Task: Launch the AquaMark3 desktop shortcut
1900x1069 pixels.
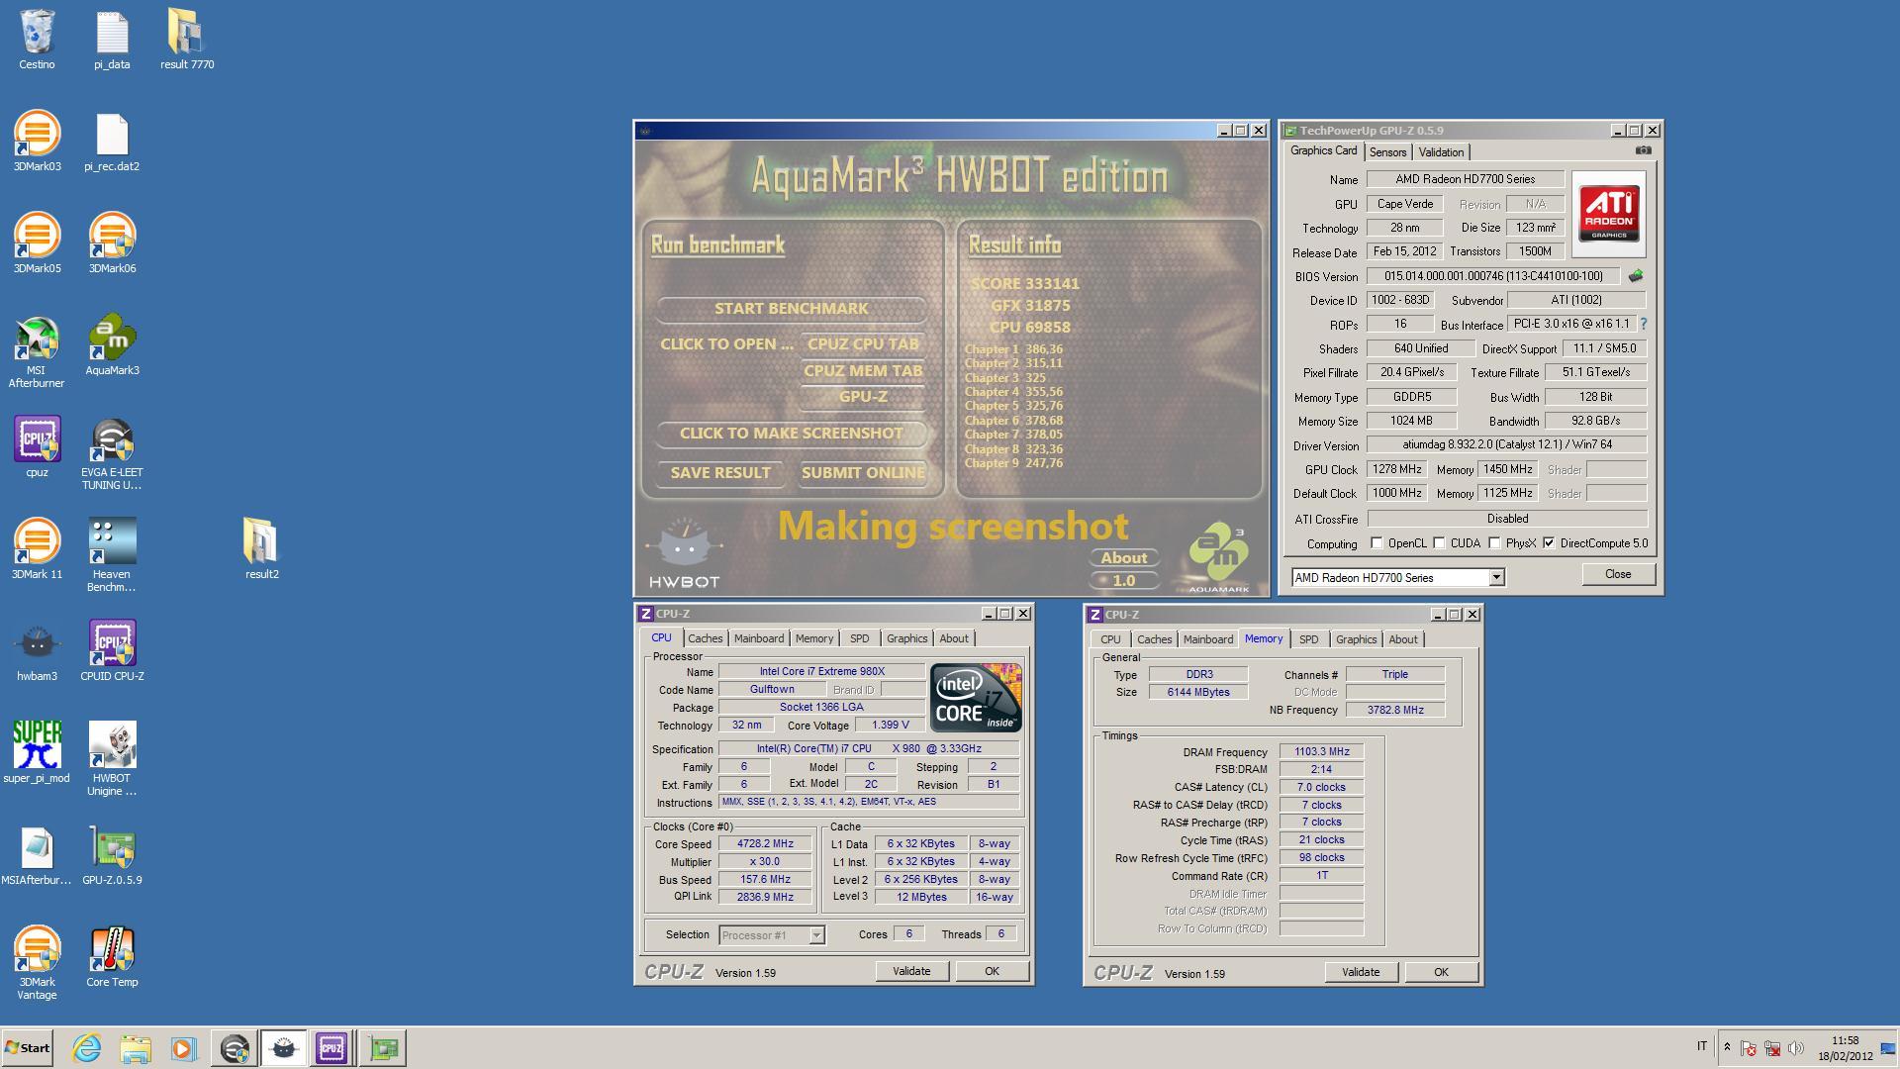Action: pyautogui.click(x=112, y=345)
